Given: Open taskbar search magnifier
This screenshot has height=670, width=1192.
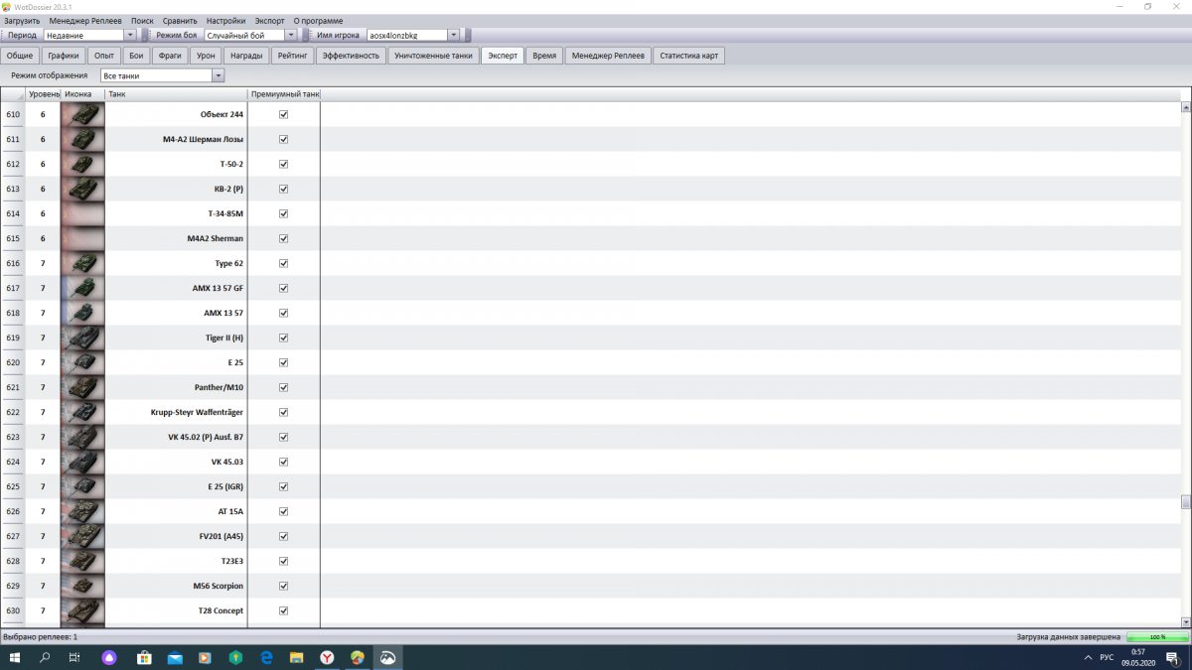Looking at the screenshot, I should [x=45, y=657].
